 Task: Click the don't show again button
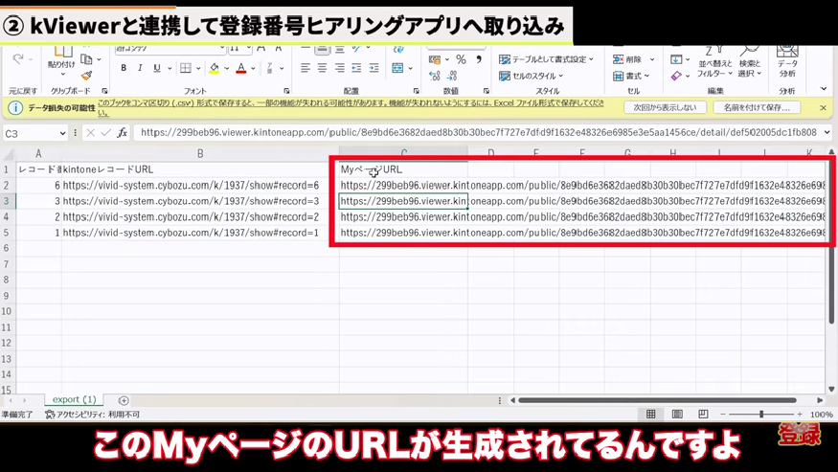point(665,108)
